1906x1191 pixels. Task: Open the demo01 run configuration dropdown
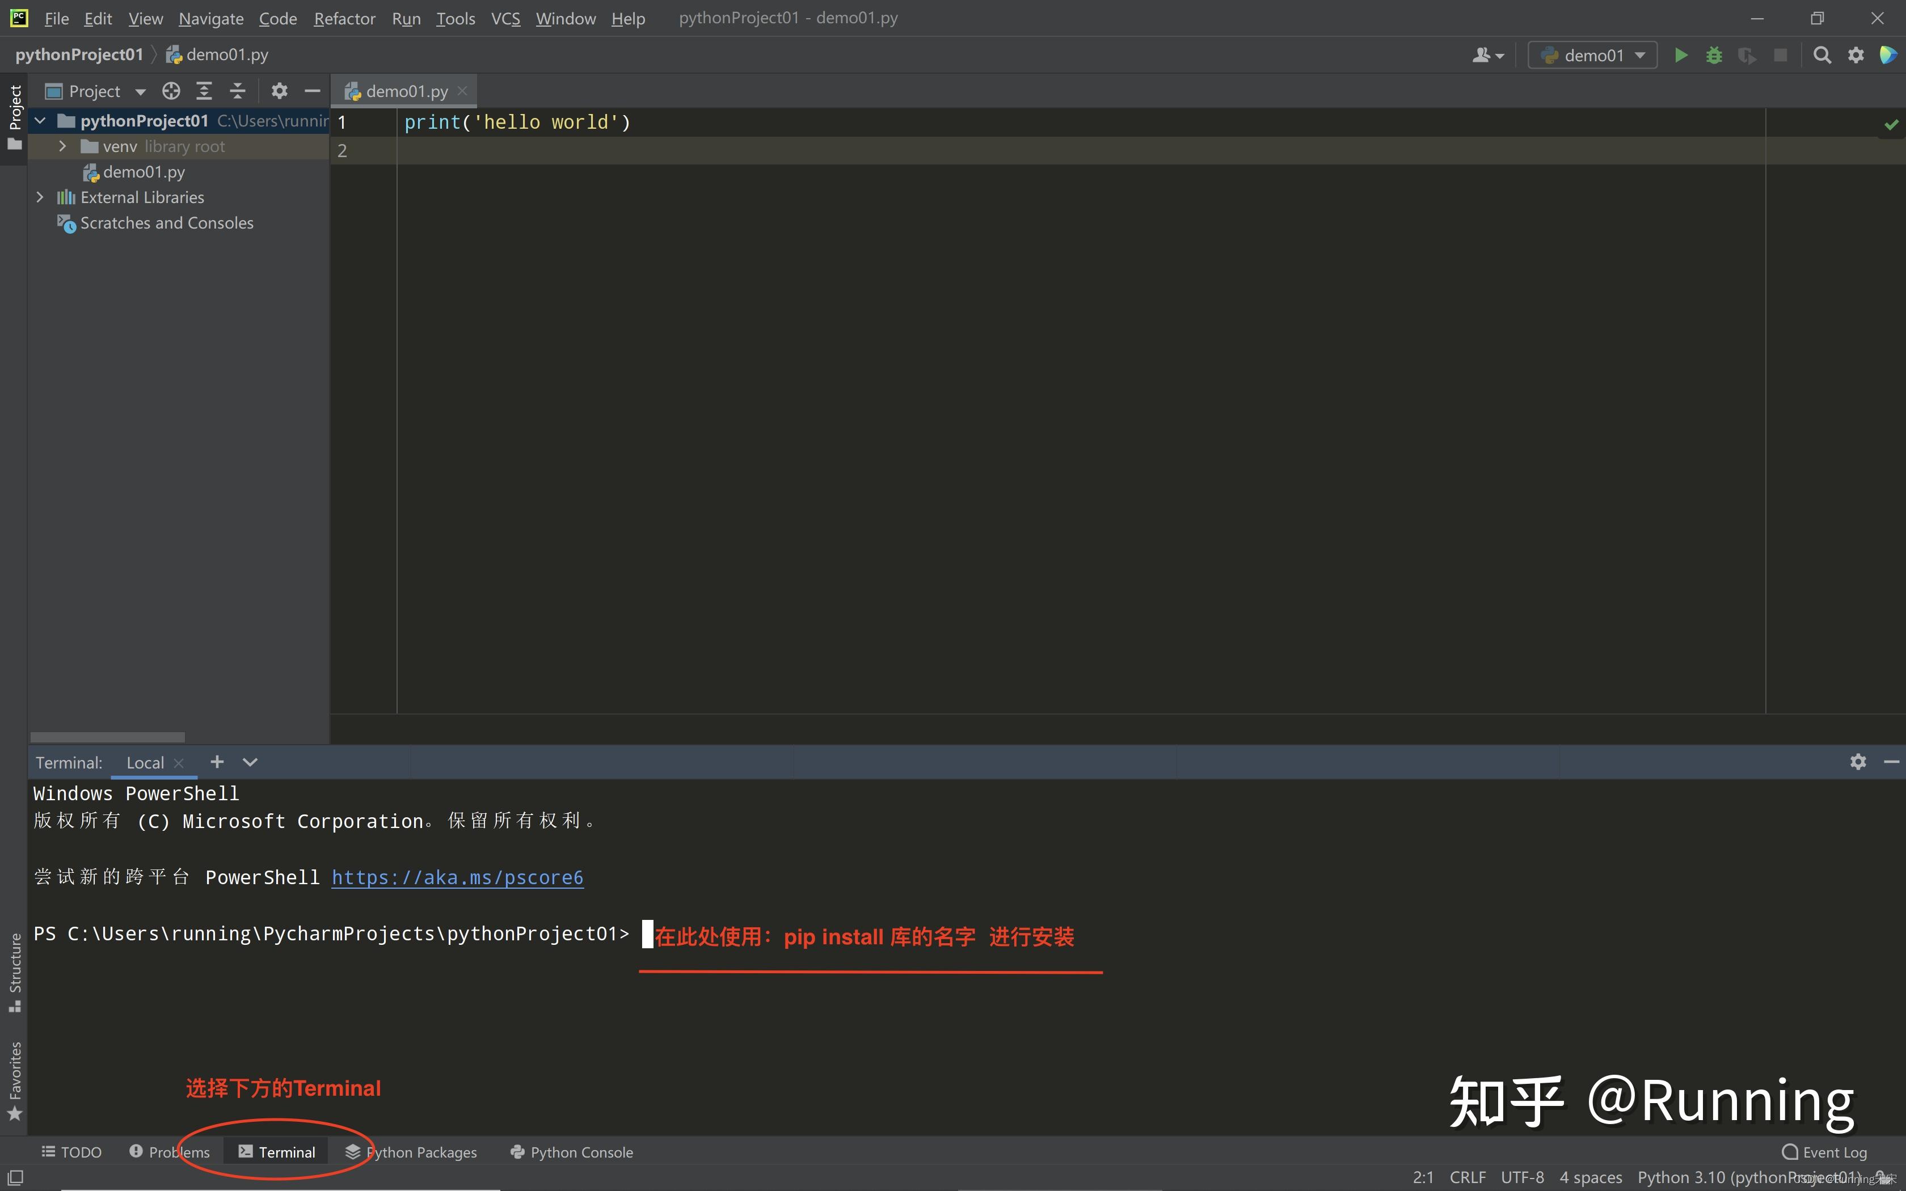tap(1592, 54)
